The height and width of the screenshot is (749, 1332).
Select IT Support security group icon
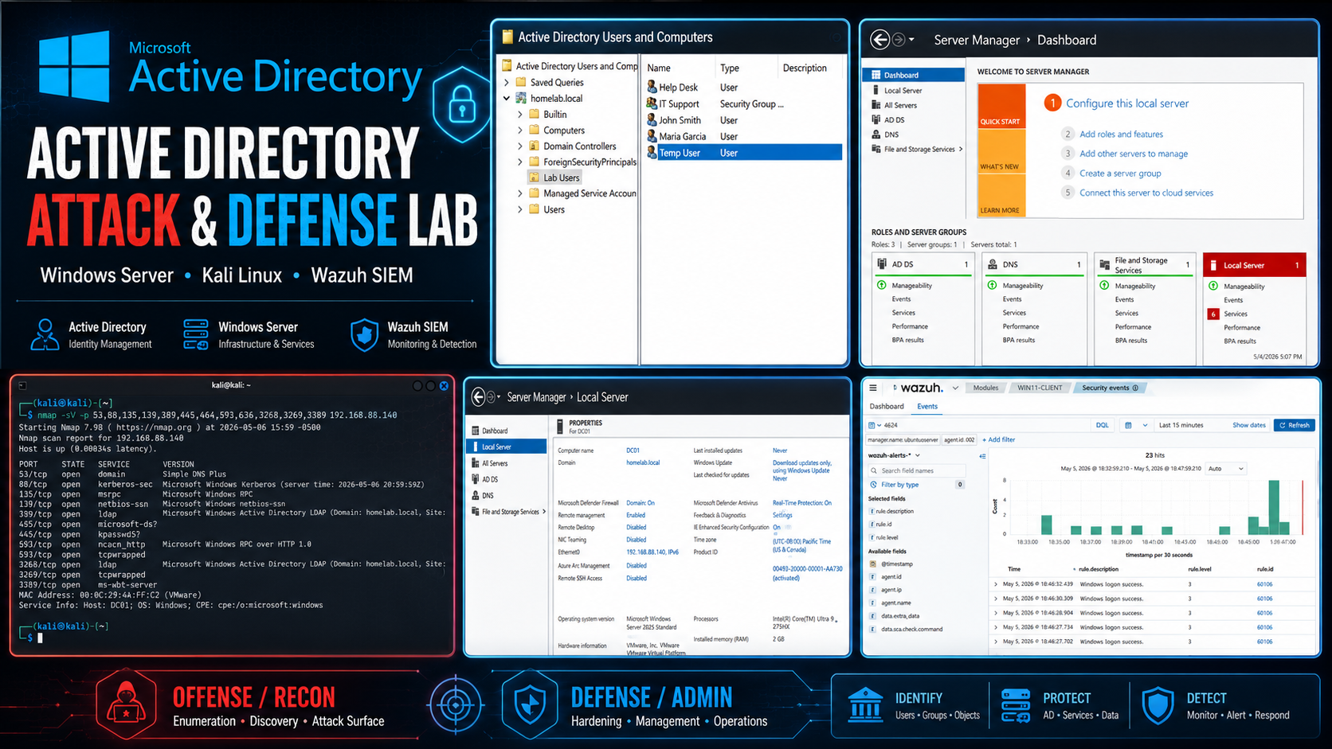point(652,103)
